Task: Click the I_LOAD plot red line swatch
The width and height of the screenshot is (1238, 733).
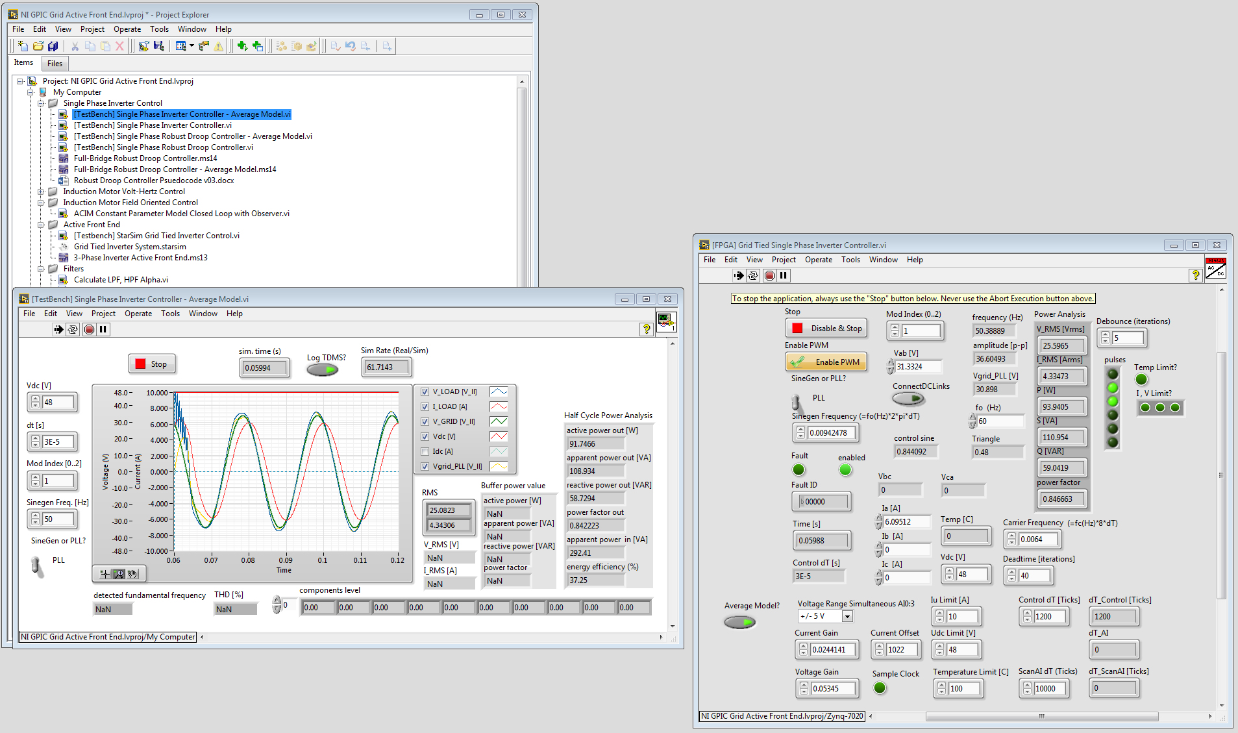Action: pos(499,406)
